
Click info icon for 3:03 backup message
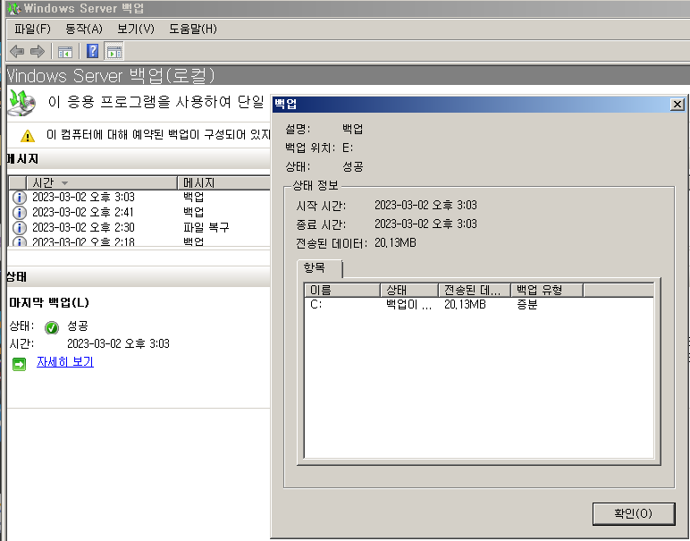tap(20, 198)
